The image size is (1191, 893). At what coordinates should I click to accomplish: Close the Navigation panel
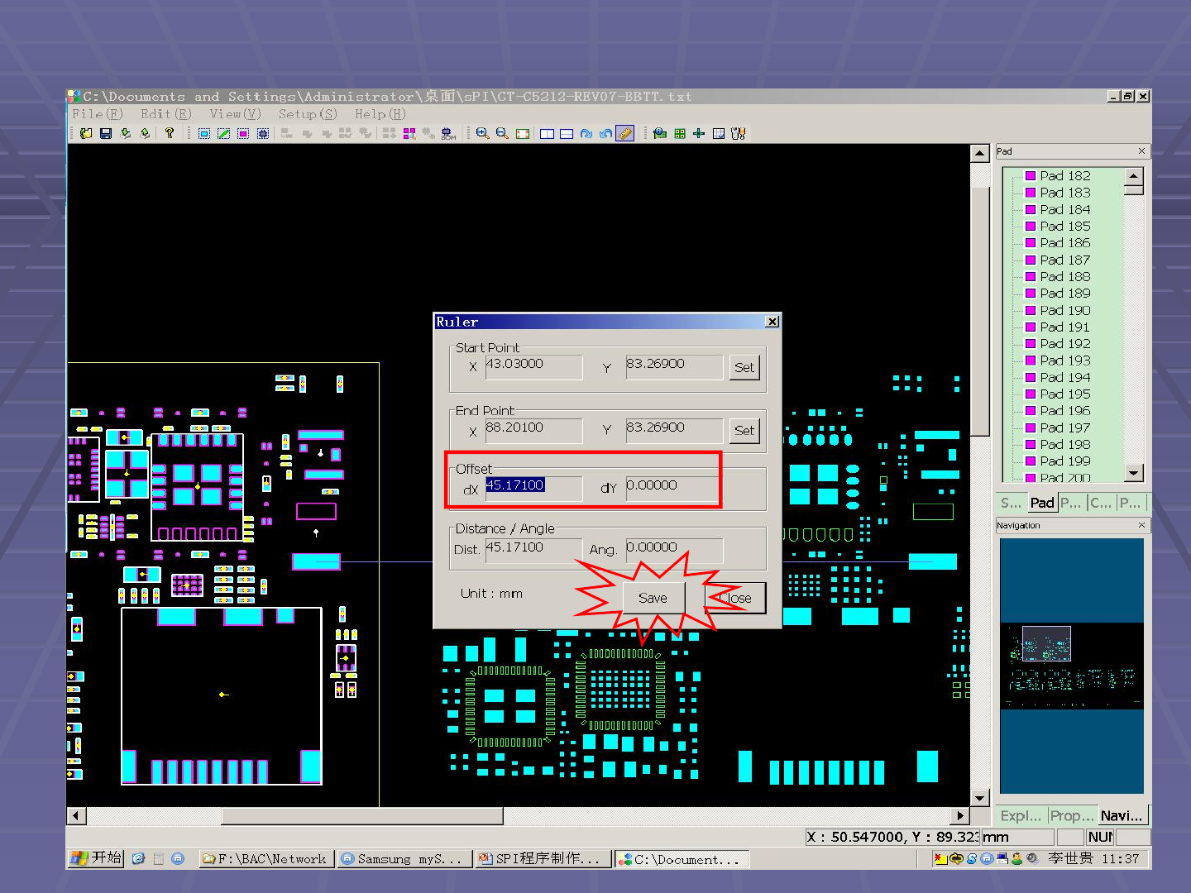[x=1141, y=525]
